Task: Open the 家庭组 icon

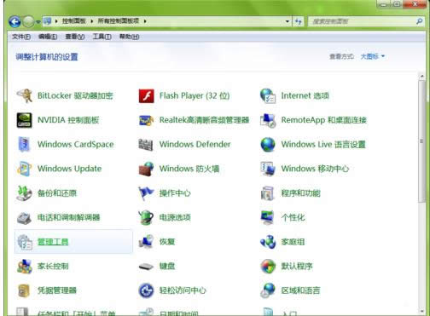Action: click(268, 242)
